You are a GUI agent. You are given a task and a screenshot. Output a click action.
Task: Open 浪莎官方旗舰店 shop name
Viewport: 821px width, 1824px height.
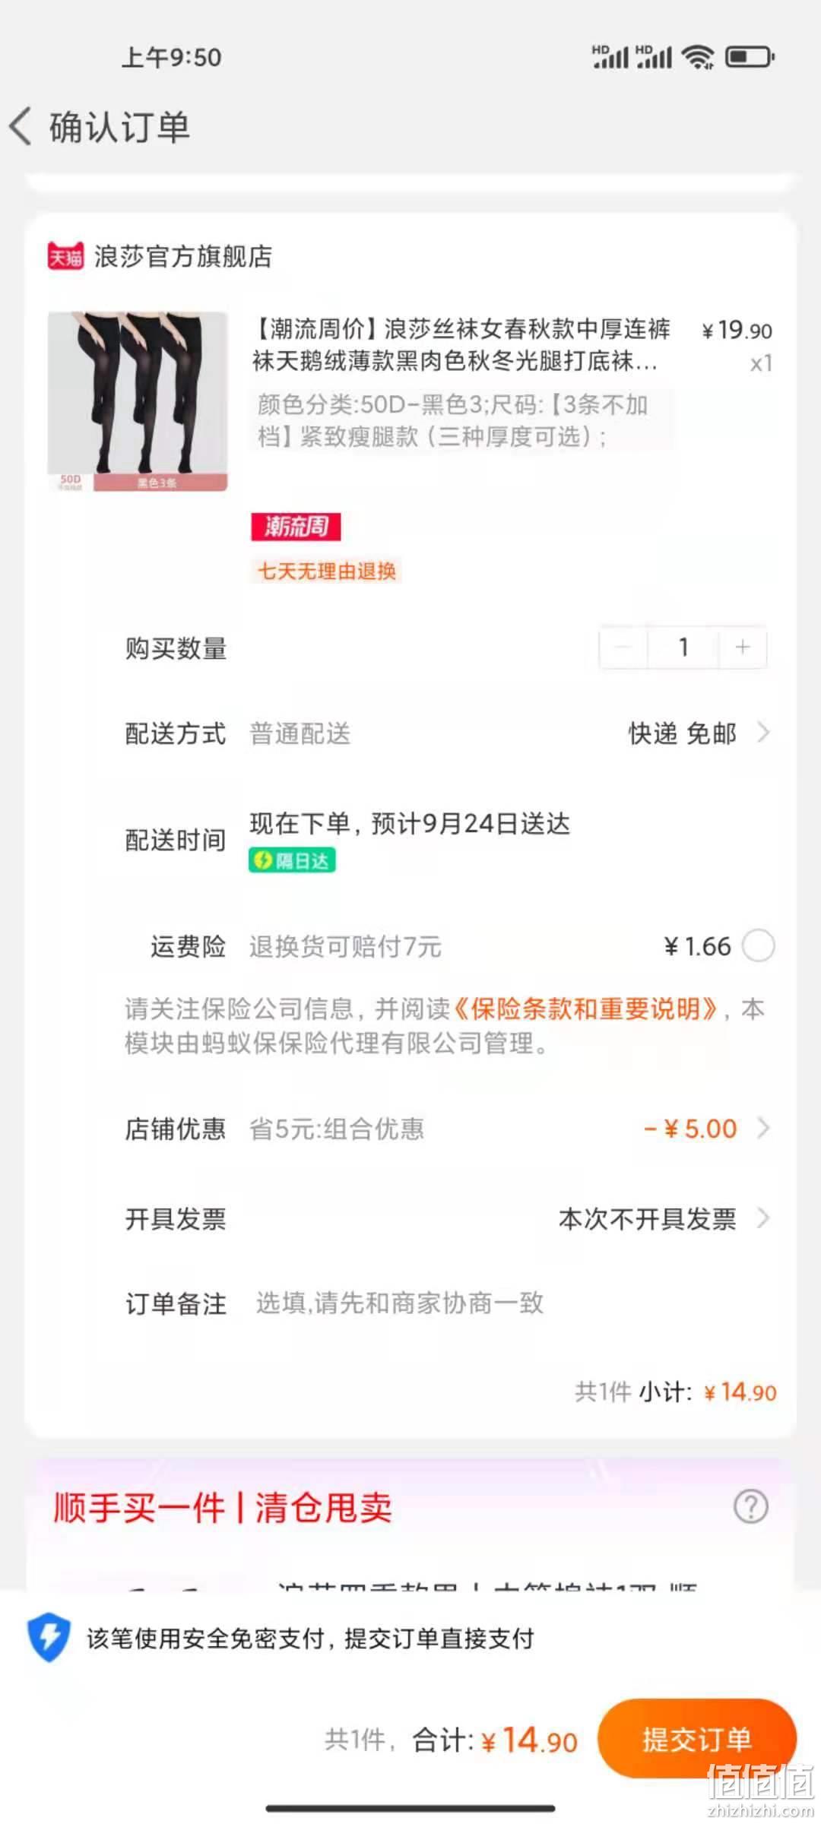coord(182,256)
